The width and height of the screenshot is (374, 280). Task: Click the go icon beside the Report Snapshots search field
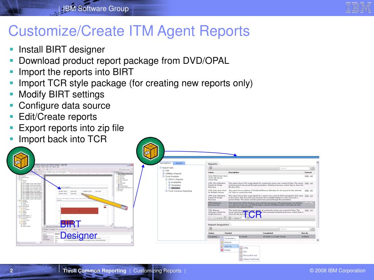click(313, 229)
